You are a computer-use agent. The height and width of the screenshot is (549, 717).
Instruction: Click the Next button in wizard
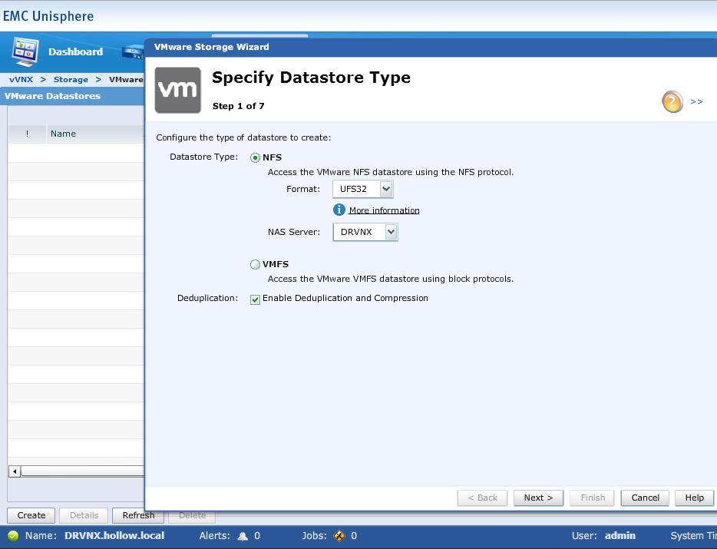pos(538,498)
